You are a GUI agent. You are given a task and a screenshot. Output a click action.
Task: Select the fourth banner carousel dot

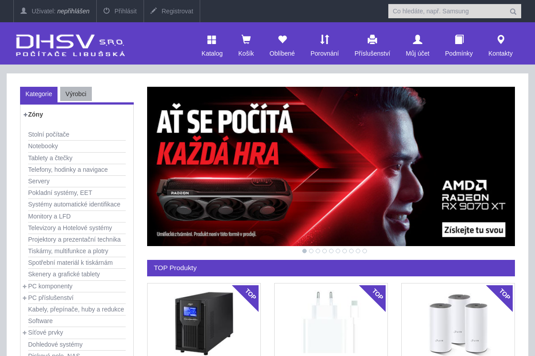coord(325,251)
